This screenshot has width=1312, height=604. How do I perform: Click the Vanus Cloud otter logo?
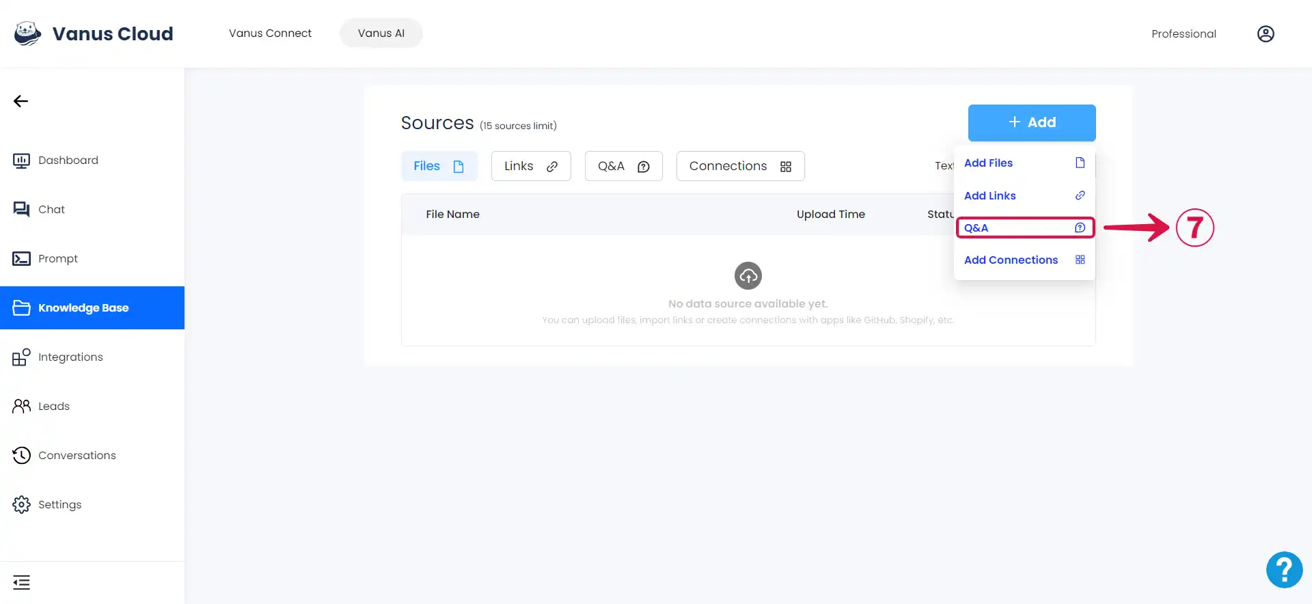pos(27,33)
